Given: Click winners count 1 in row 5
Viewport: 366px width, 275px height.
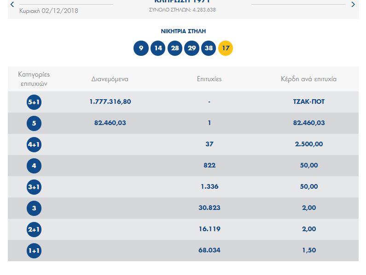Looking at the screenshot, I should 209,123.
